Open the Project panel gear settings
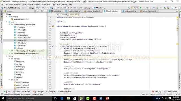 [x=42, y=11]
